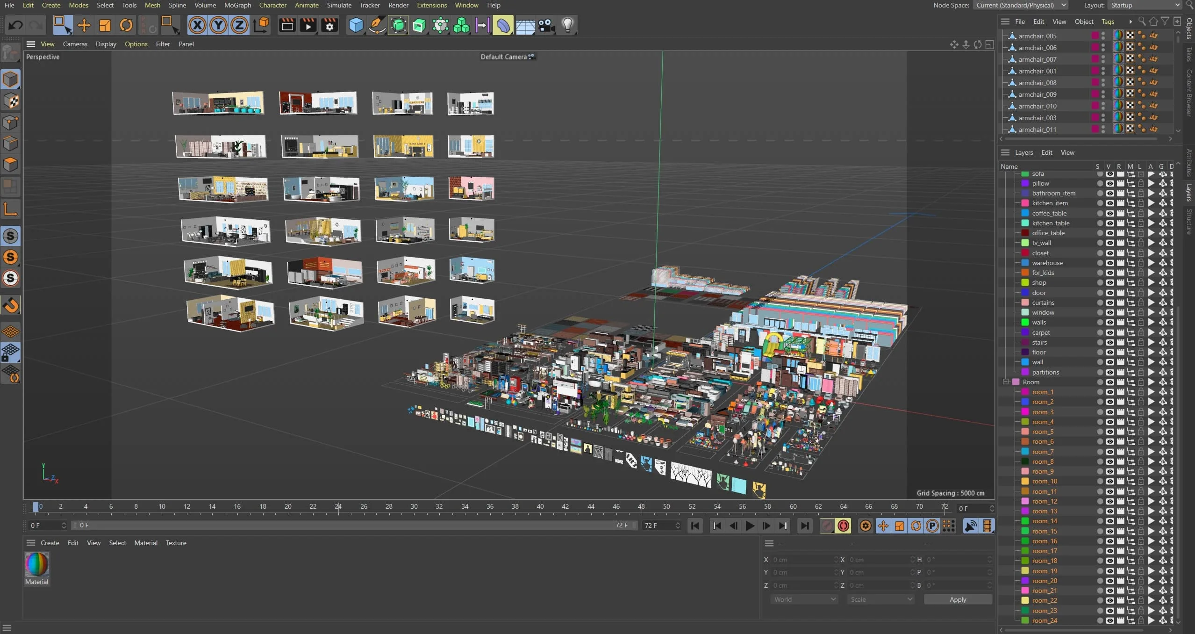The image size is (1195, 634).
Task: Click Material manager Create menu
Action: click(50, 543)
